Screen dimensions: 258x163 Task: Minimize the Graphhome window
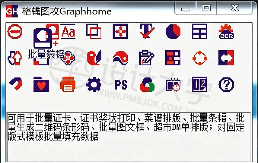pyautogui.click(x=186, y=8)
